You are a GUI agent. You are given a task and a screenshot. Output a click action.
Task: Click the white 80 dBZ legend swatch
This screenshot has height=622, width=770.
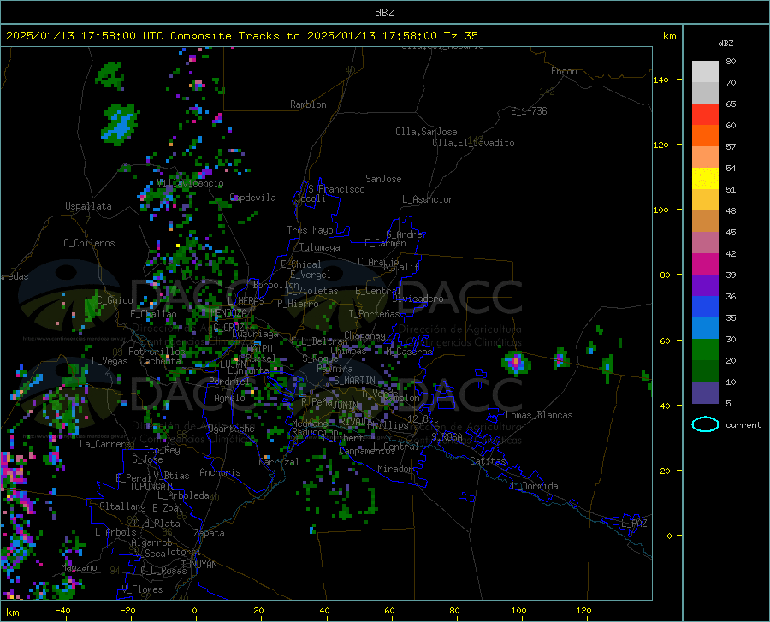tap(705, 71)
